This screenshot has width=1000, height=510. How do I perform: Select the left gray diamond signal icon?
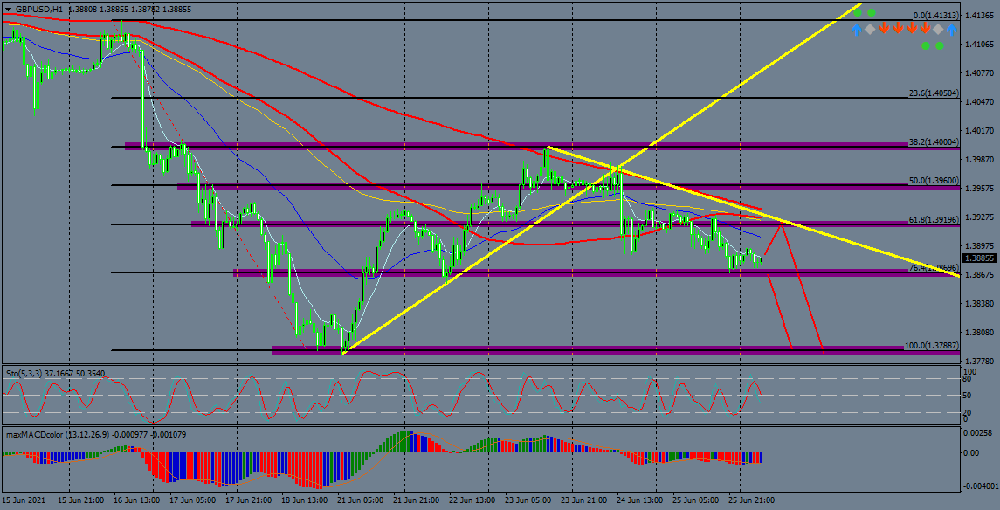tap(870, 29)
